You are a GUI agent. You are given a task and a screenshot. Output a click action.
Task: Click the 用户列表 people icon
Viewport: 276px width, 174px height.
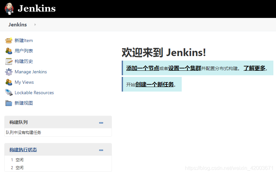8,51
